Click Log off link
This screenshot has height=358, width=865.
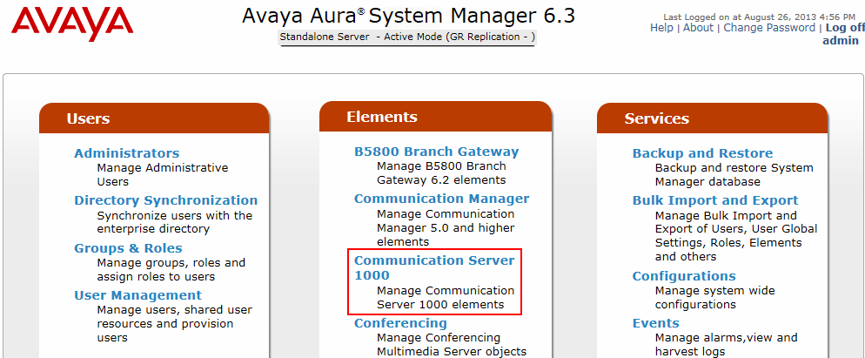(845, 28)
